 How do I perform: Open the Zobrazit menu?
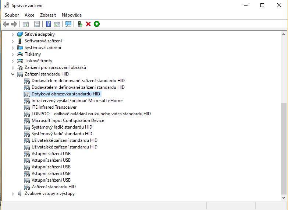(48, 15)
